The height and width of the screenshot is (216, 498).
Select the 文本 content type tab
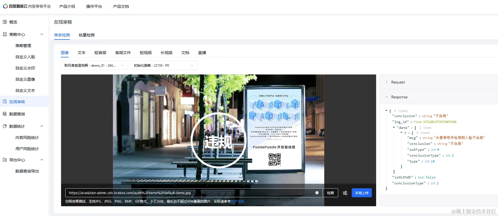point(82,53)
